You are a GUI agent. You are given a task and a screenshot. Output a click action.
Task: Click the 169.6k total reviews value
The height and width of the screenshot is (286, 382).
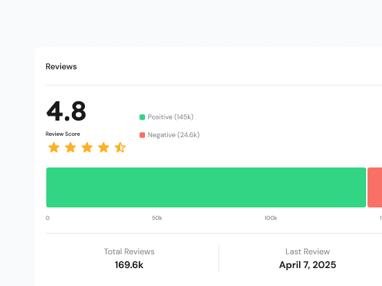point(129,265)
